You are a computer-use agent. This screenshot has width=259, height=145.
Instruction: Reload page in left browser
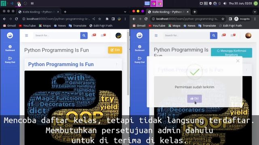coord(16,19)
